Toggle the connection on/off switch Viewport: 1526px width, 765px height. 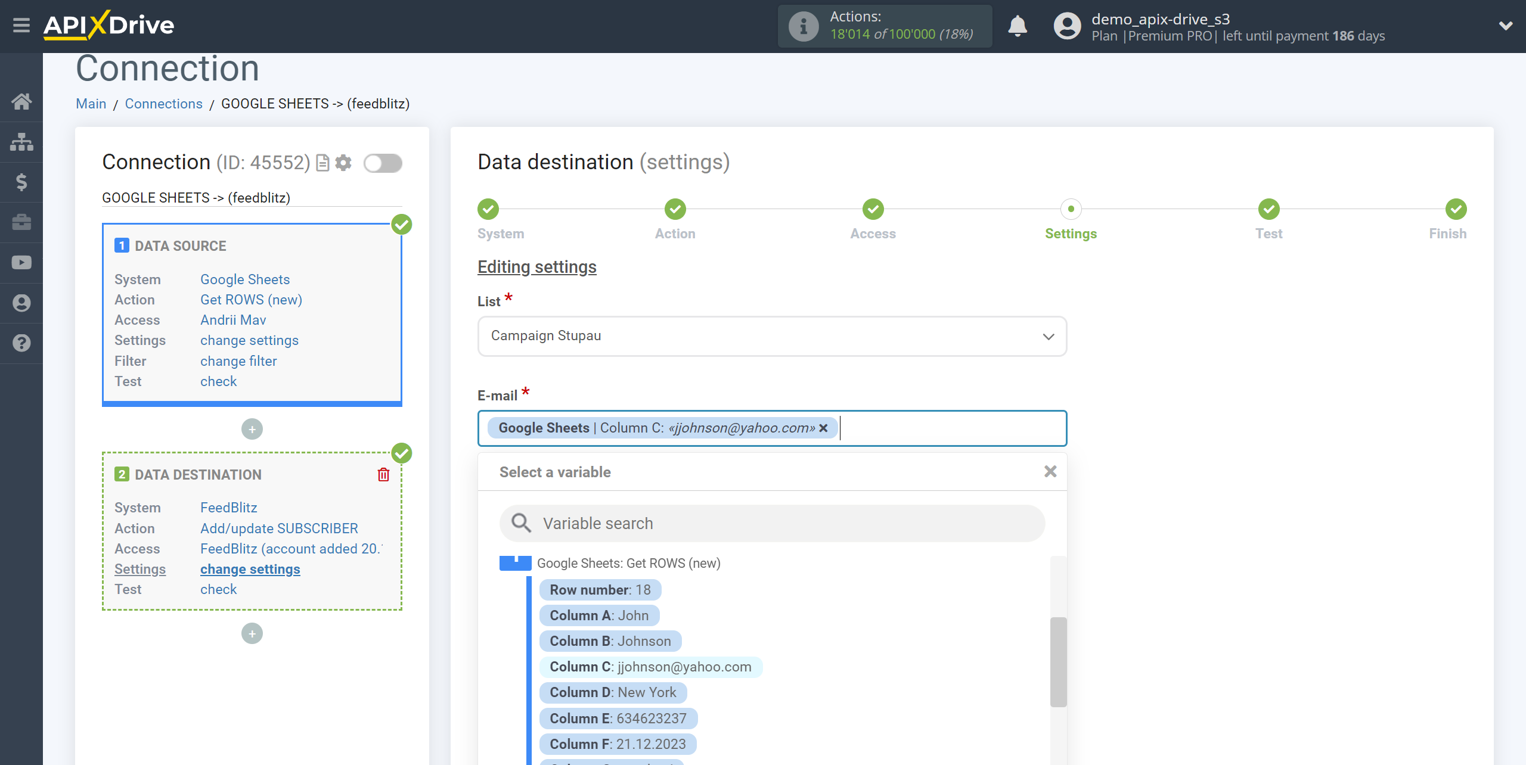click(383, 163)
